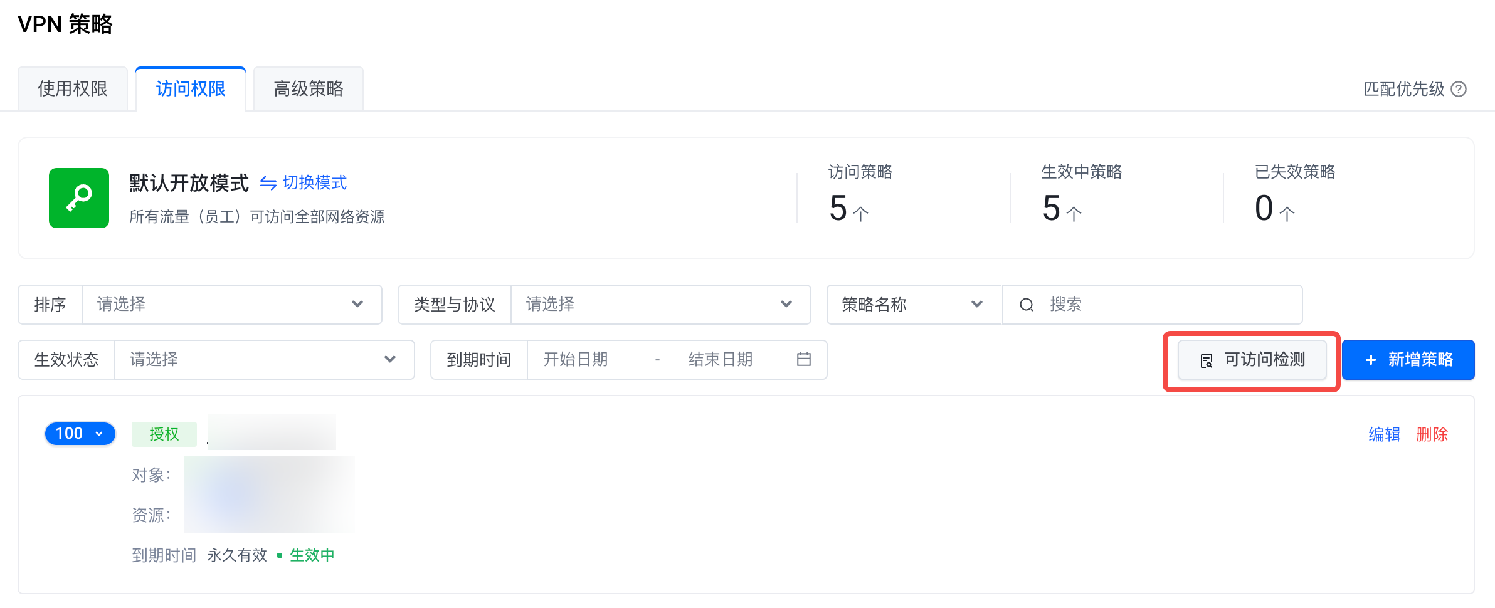The image size is (1495, 608).
Task: Click the red 删除 link
Action: [x=1432, y=434]
